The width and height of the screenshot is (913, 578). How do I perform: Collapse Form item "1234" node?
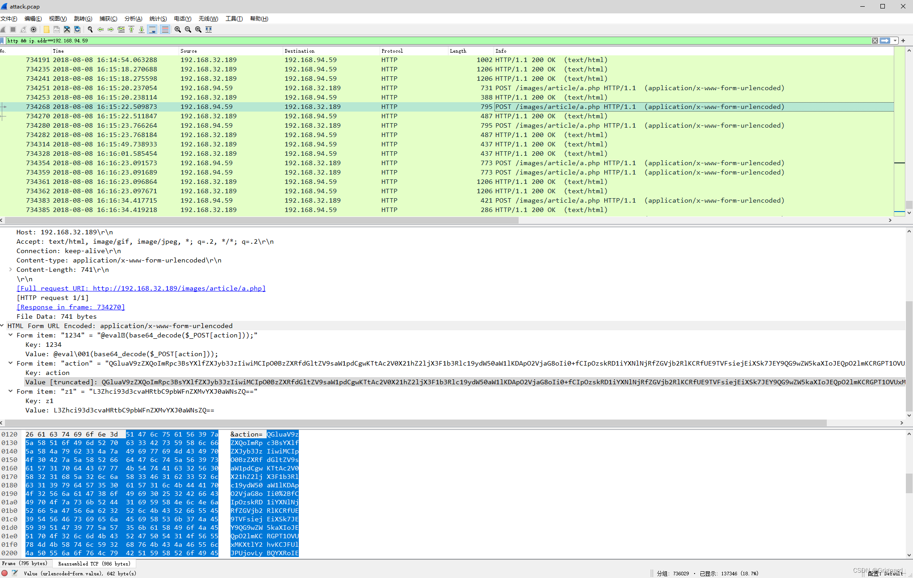pyautogui.click(x=10, y=335)
